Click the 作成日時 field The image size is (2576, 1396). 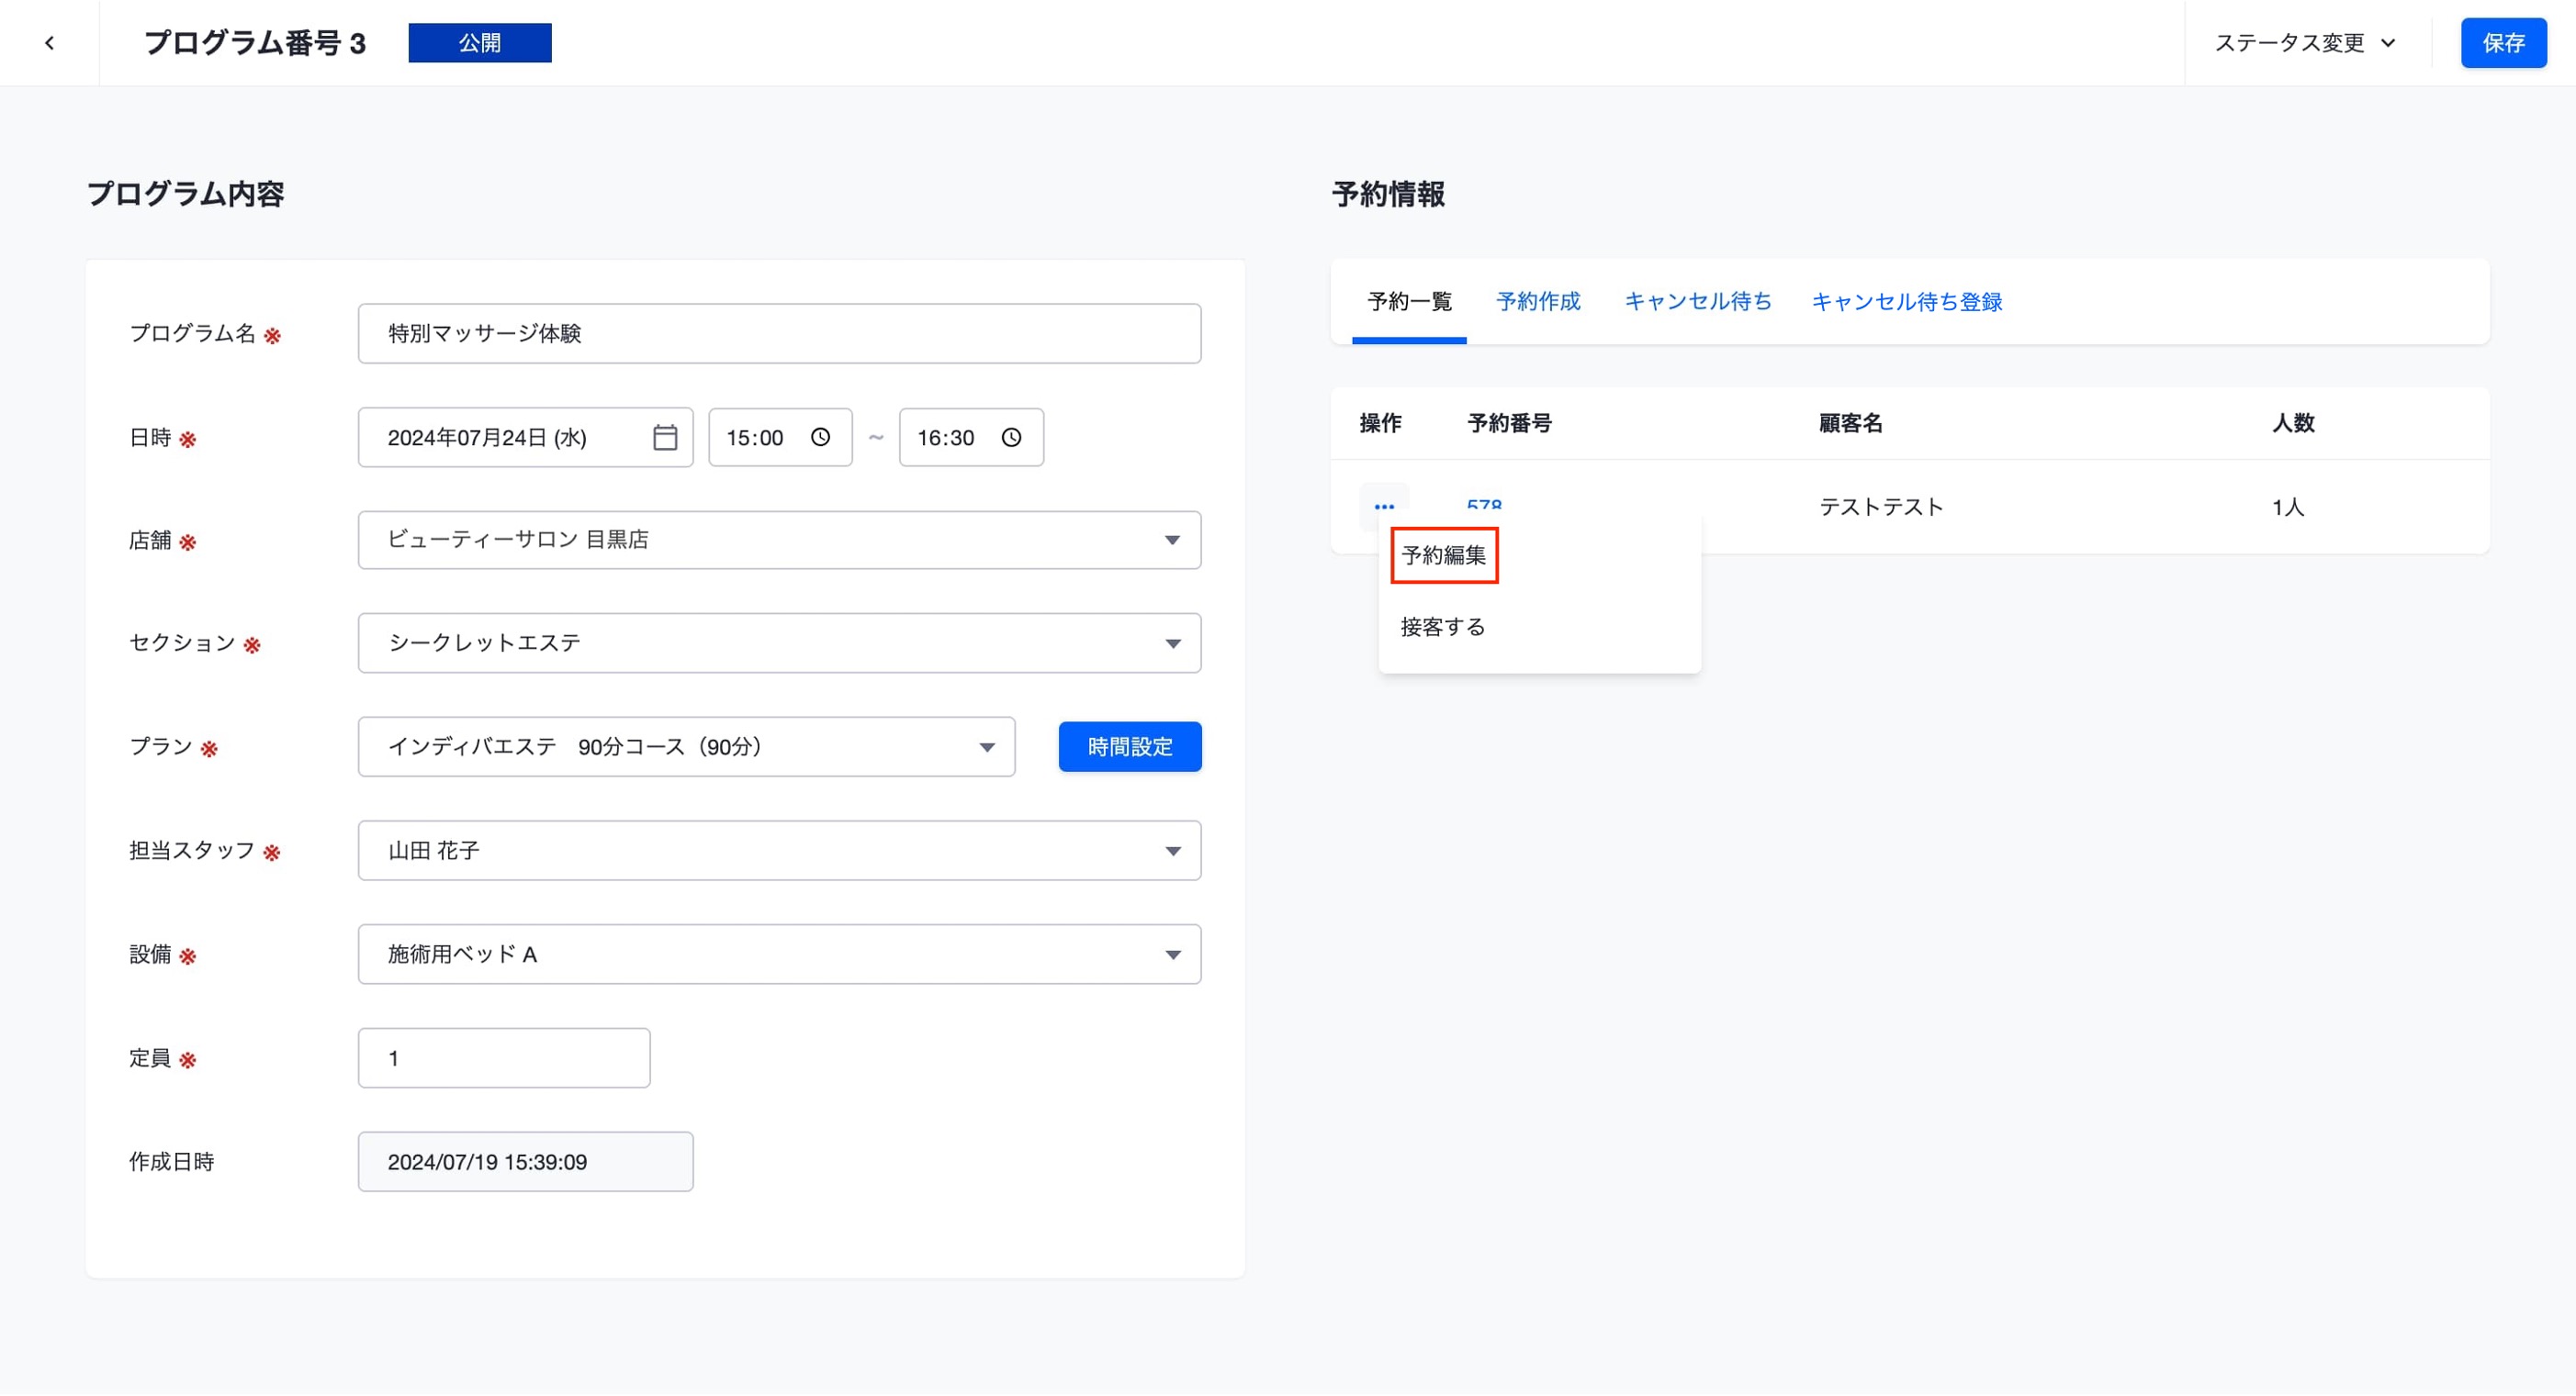525,1162
